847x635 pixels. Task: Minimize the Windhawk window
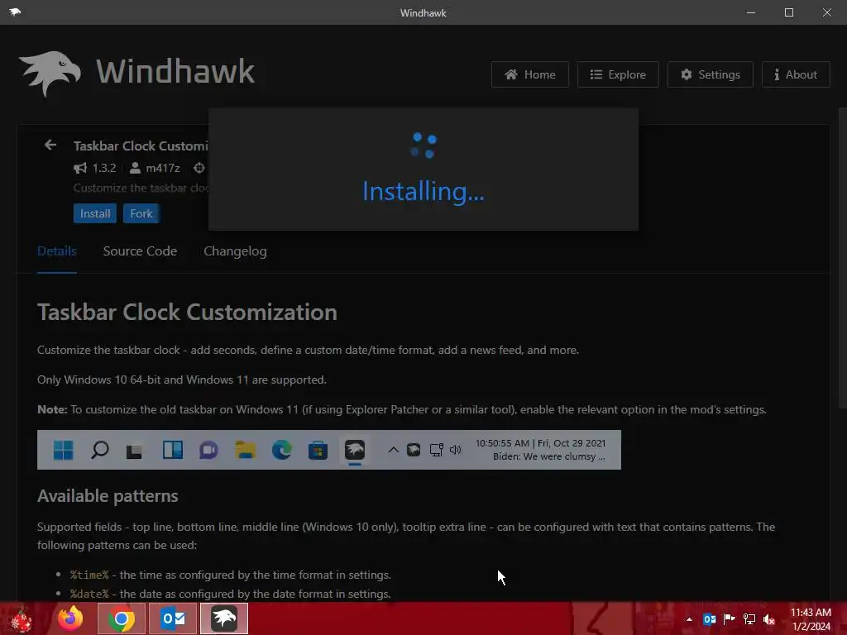click(x=751, y=12)
